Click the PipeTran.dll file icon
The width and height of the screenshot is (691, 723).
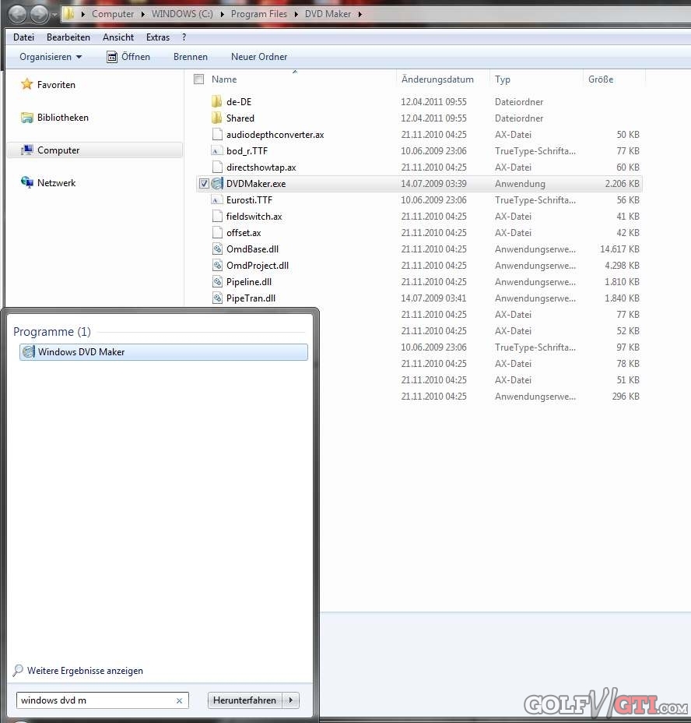pos(217,298)
